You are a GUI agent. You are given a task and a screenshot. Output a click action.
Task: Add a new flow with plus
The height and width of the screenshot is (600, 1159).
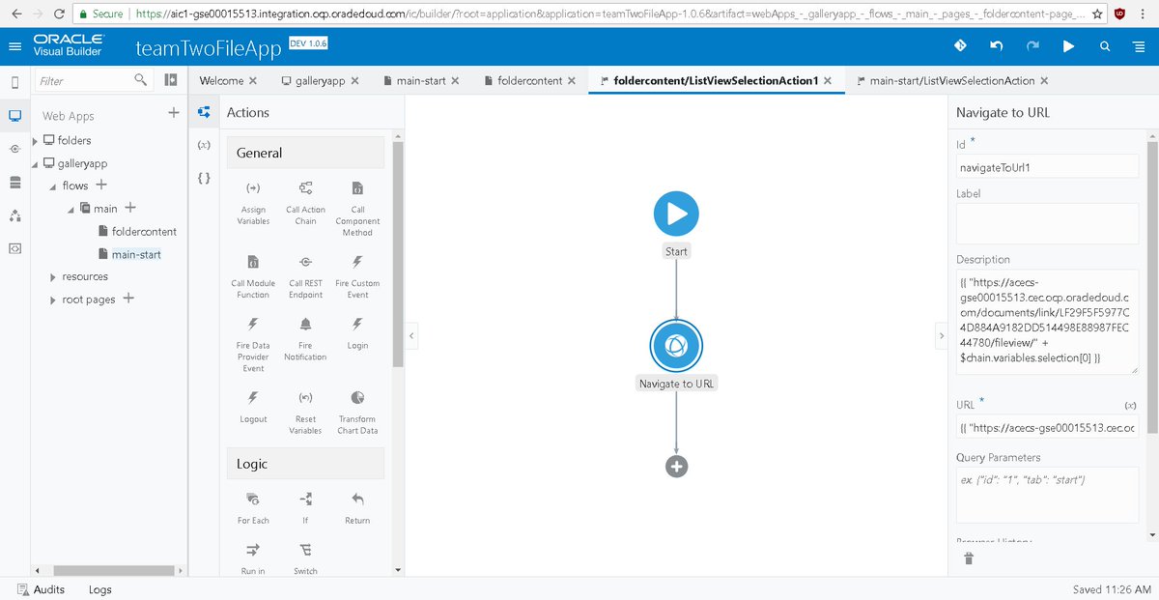(101, 185)
